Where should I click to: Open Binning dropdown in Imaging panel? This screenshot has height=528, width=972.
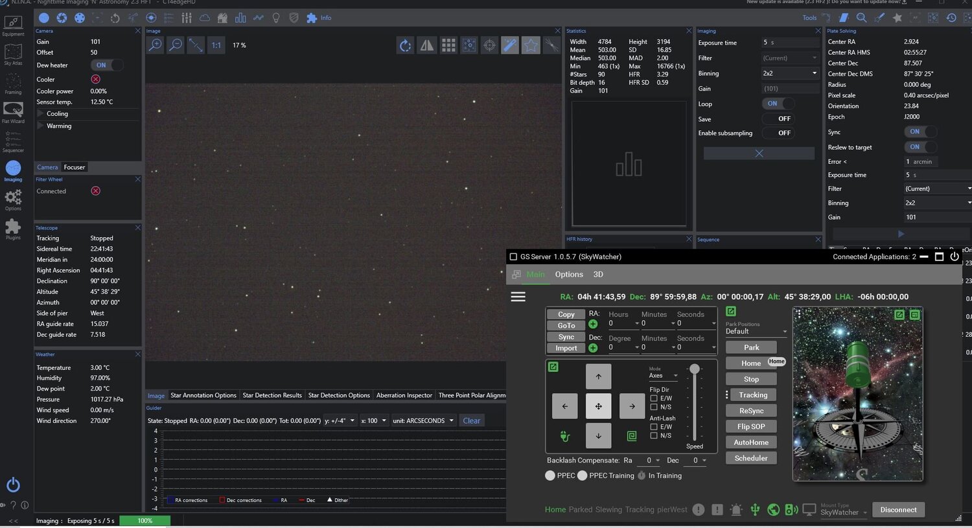point(790,73)
